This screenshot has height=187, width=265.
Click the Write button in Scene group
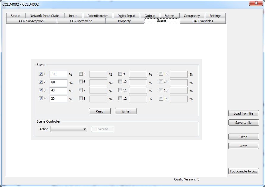126,111
